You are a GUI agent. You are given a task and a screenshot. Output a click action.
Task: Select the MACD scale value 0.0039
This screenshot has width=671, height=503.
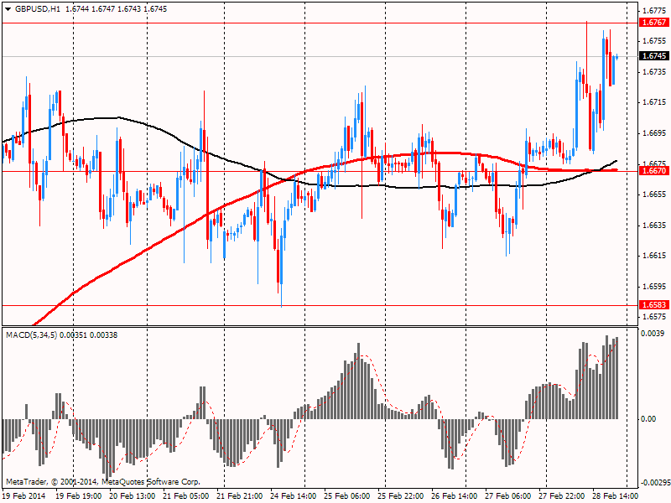click(x=653, y=334)
